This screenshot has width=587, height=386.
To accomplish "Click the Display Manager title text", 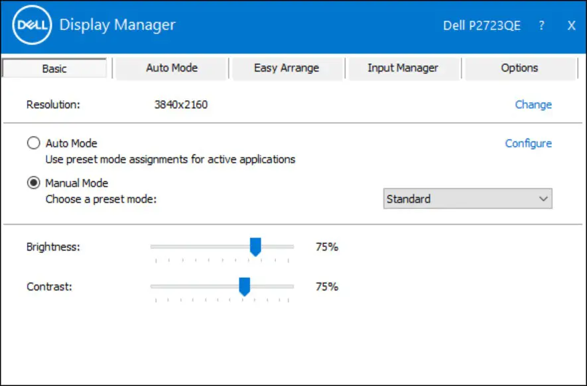I will click(117, 25).
